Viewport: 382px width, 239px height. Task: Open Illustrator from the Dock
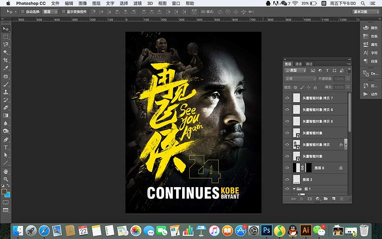306,230
